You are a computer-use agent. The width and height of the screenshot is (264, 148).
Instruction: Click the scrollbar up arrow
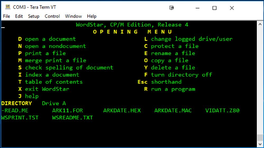tap(260, 24)
